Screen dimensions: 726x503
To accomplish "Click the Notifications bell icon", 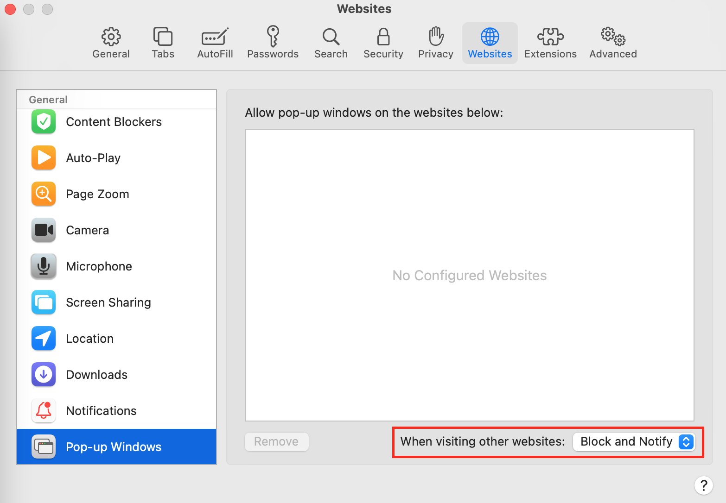I will coord(44,411).
